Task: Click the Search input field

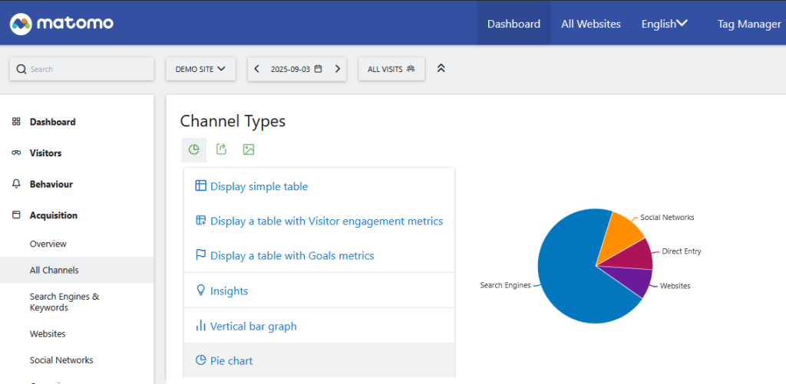Action: click(x=88, y=69)
